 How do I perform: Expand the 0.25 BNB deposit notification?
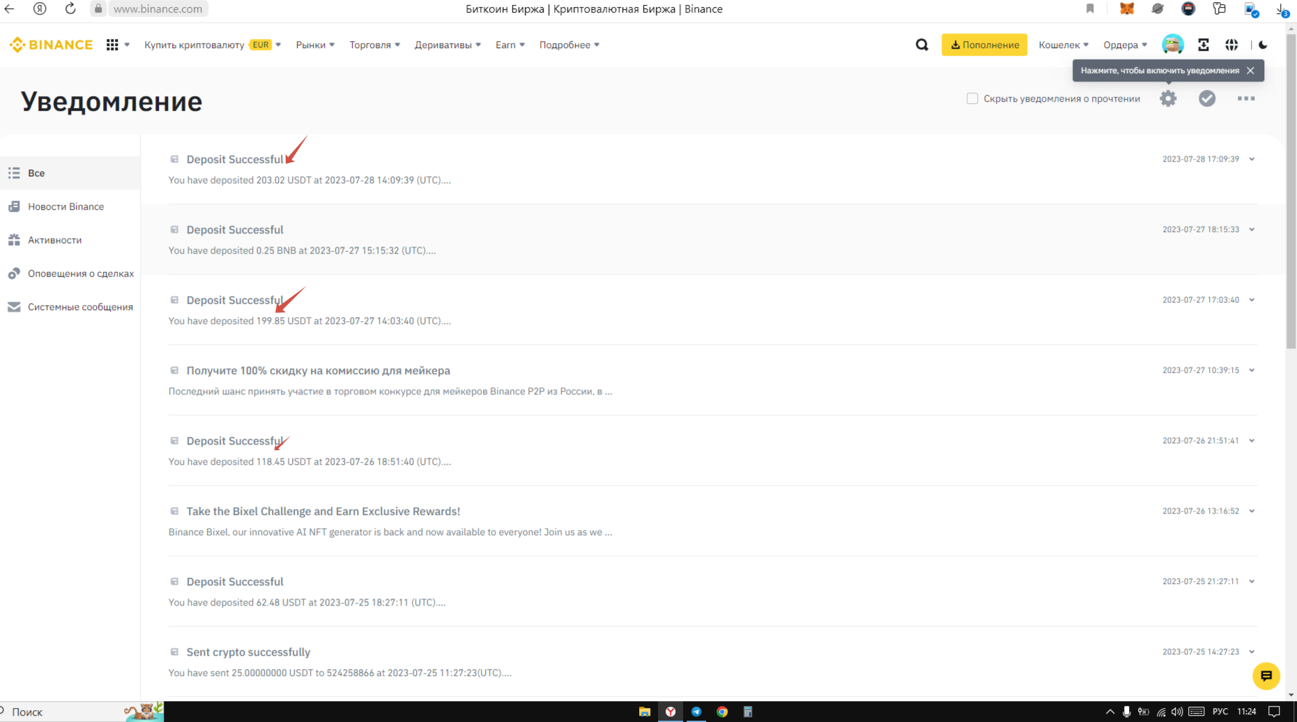pos(1252,230)
